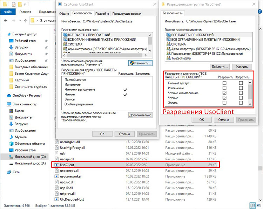263x209 pixels.
Task: Collapse the Quick access tree node
Action: 4,34
